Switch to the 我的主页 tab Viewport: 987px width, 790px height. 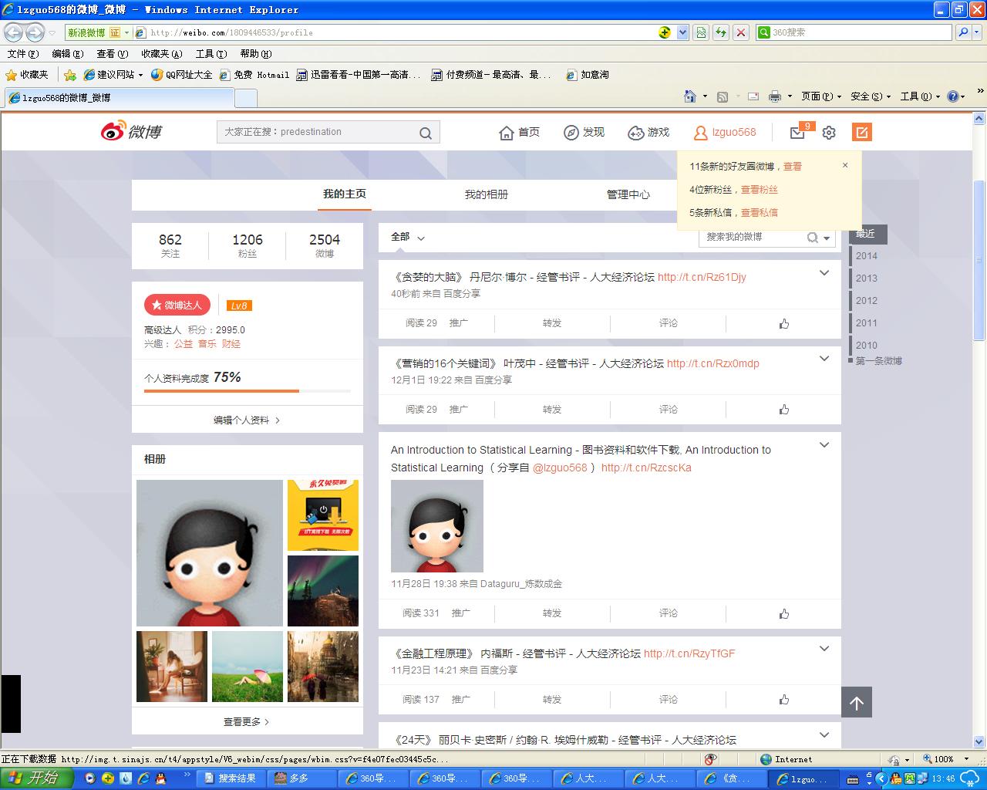[x=345, y=194]
